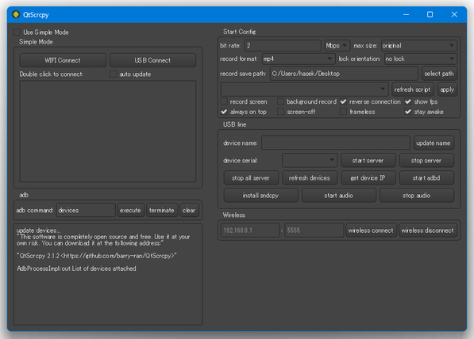
Task: Open the record format mp4 dropdown
Action: click(x=299, y=59)
